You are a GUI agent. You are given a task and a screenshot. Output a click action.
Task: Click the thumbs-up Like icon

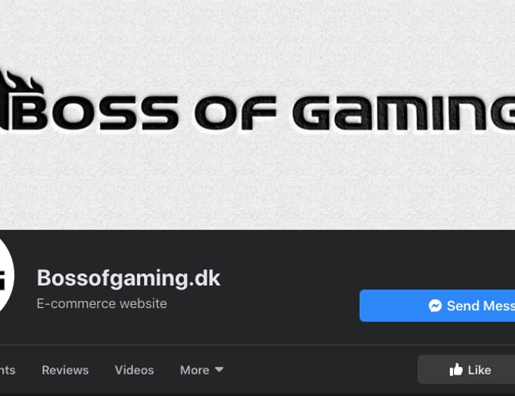coord(456,370)
